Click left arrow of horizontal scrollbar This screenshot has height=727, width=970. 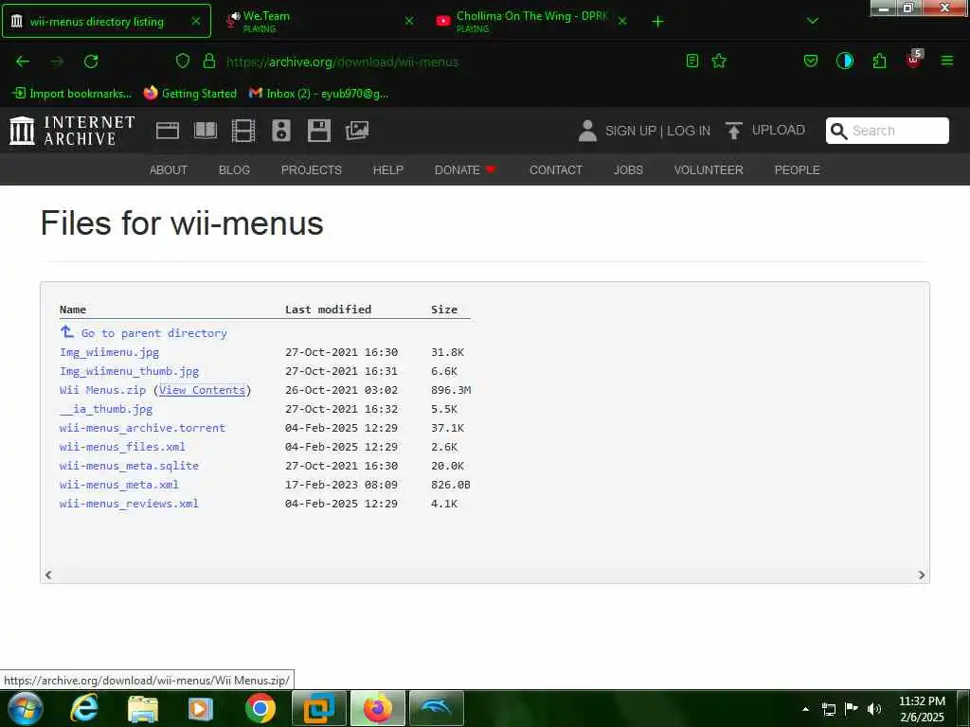[x=48, y=575]
